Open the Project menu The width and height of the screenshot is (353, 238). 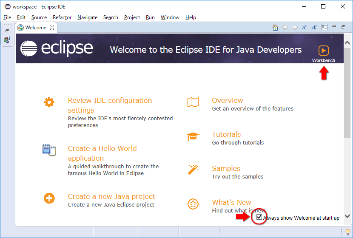click(x=132, y=17)
